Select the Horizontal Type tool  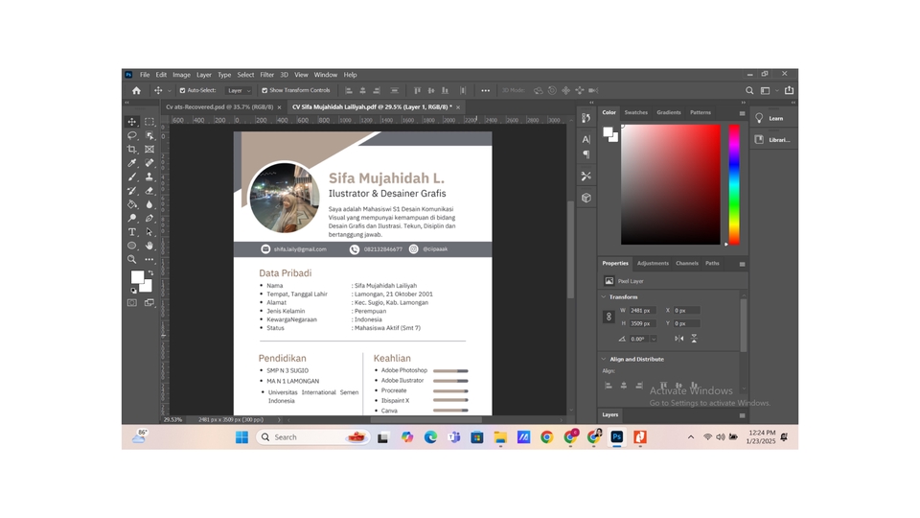tap(132, 232)
